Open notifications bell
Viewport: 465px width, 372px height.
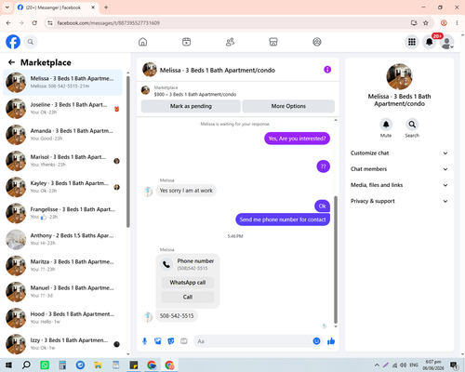[x=430, y=42]
